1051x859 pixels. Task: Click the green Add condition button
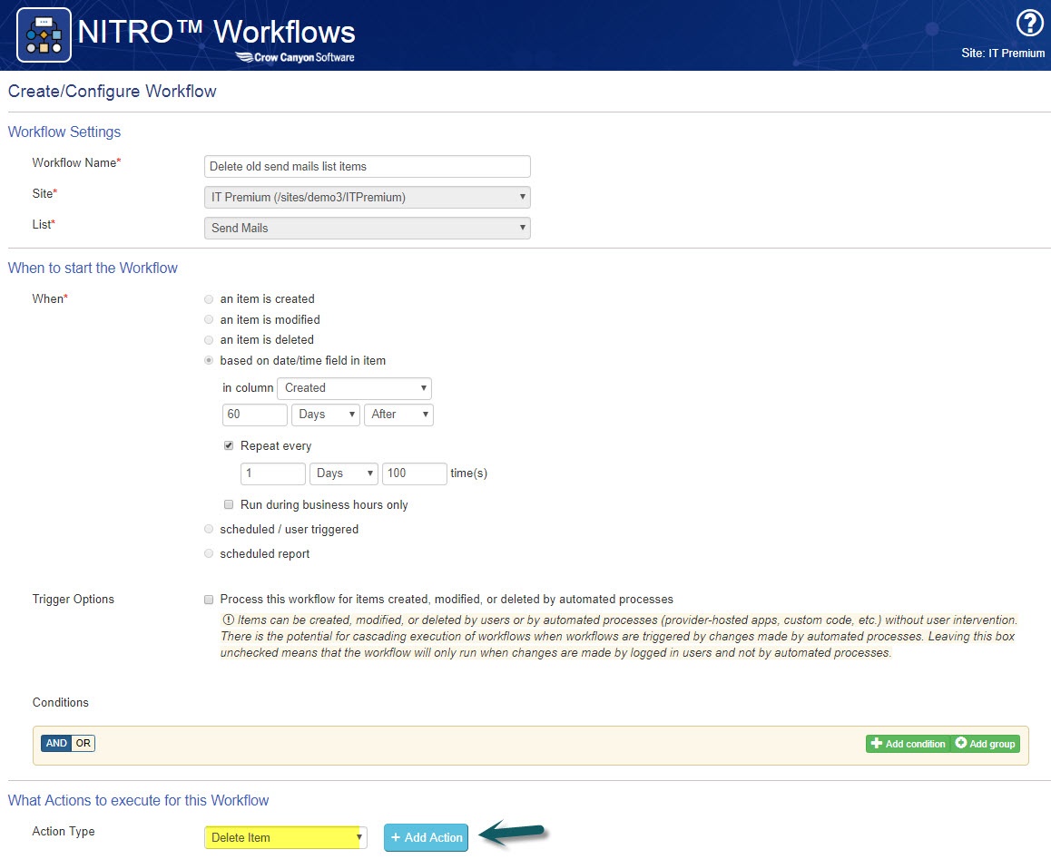(x=908, y=744)
